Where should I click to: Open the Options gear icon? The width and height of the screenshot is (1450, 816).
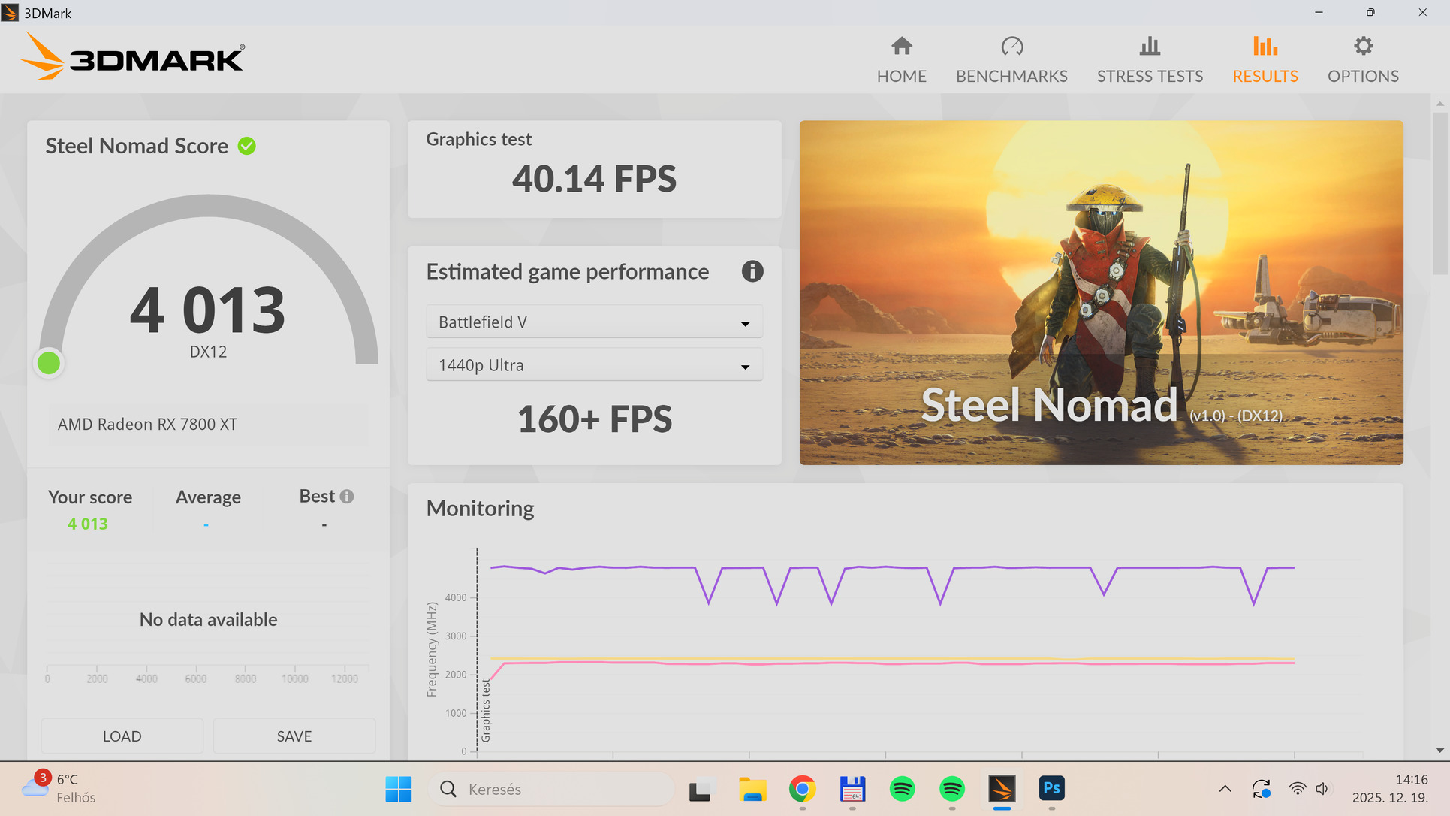pos(1363,47)
